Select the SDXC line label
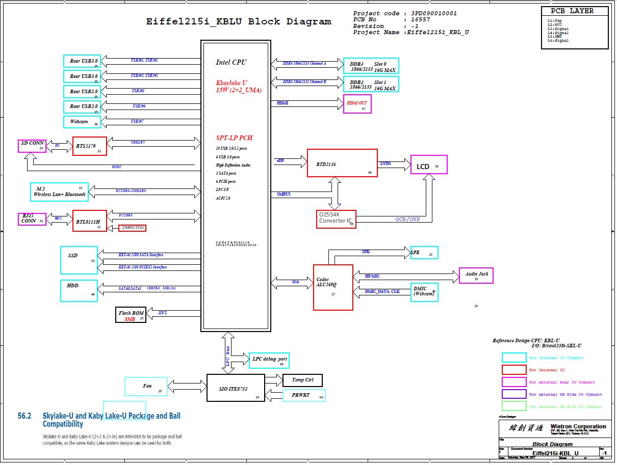The width and height of the screenshot is (617, 465). tap(117, 167)
